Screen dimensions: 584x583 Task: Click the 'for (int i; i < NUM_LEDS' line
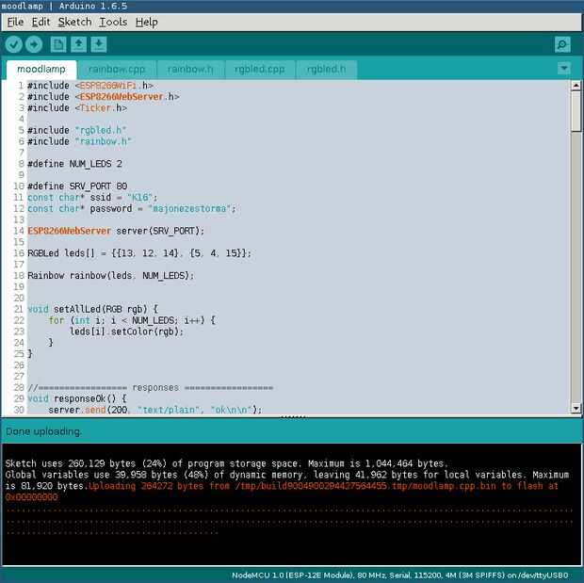(132, 320)
